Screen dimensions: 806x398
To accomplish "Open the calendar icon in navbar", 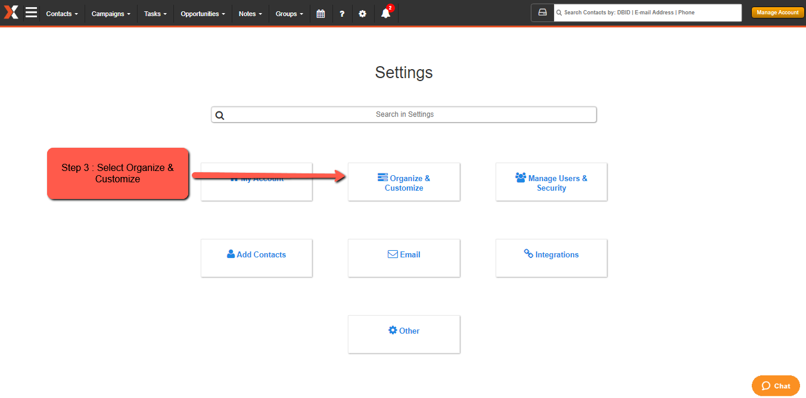I will click(320, 14).
